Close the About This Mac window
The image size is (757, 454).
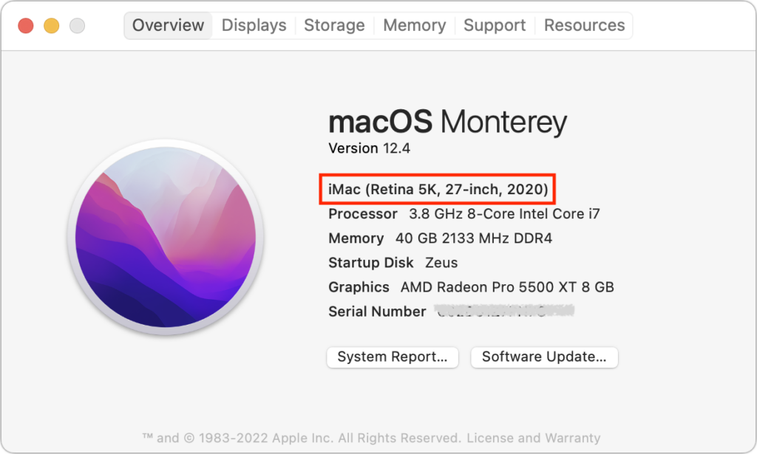(x=26, y=26)
